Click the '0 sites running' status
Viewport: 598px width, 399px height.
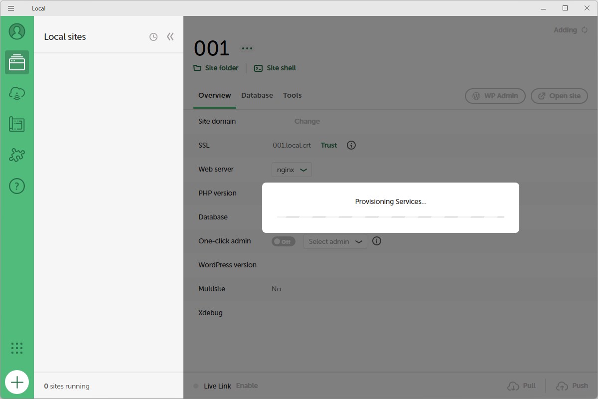coord(67,386)
